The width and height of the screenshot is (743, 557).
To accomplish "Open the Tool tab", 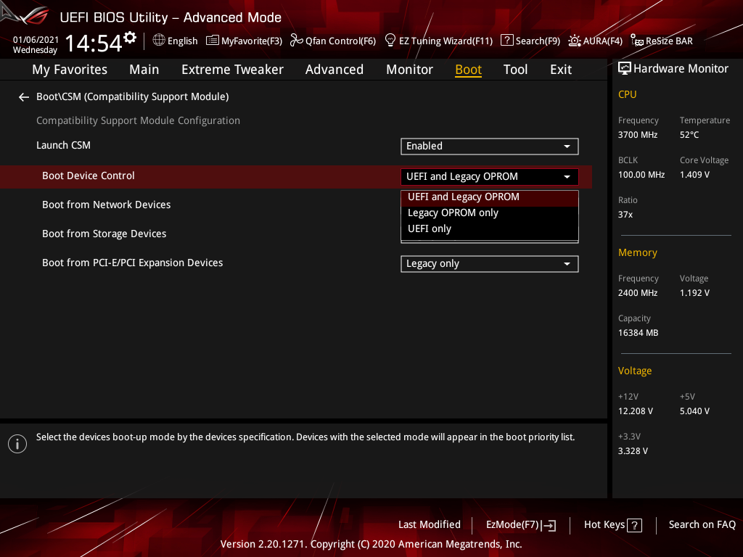I will (515, 70).
